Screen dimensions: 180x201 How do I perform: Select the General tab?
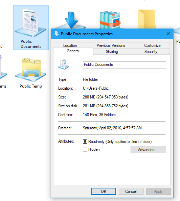click(x=73, y=51)
